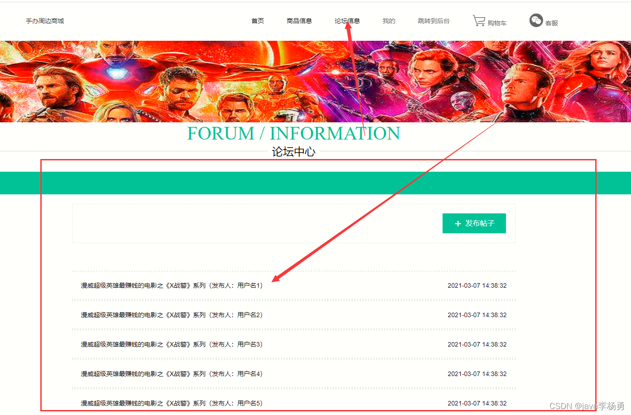Viewport: 631px width, 415px height.
Task: Click the 购物车 label
Action: 497,23
